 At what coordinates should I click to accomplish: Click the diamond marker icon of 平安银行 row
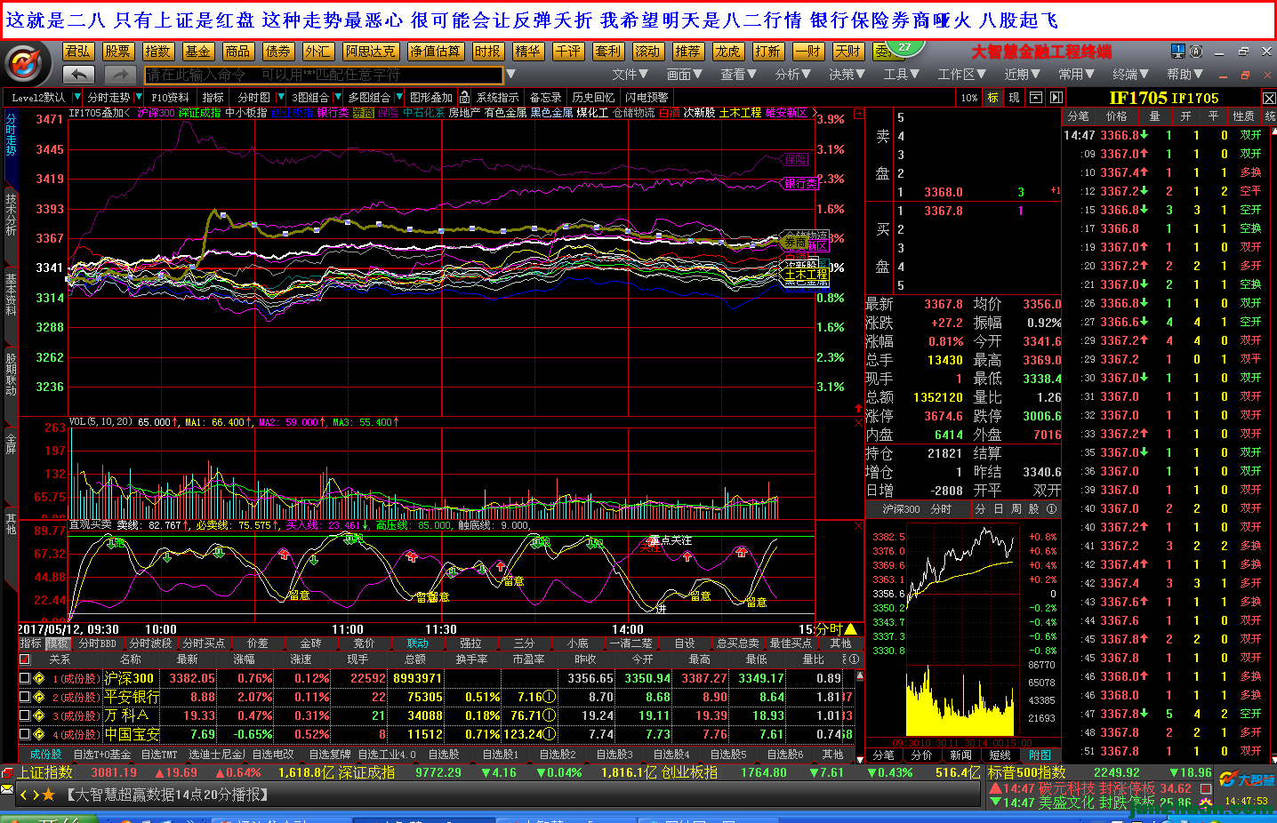click(x=39, y=697)
